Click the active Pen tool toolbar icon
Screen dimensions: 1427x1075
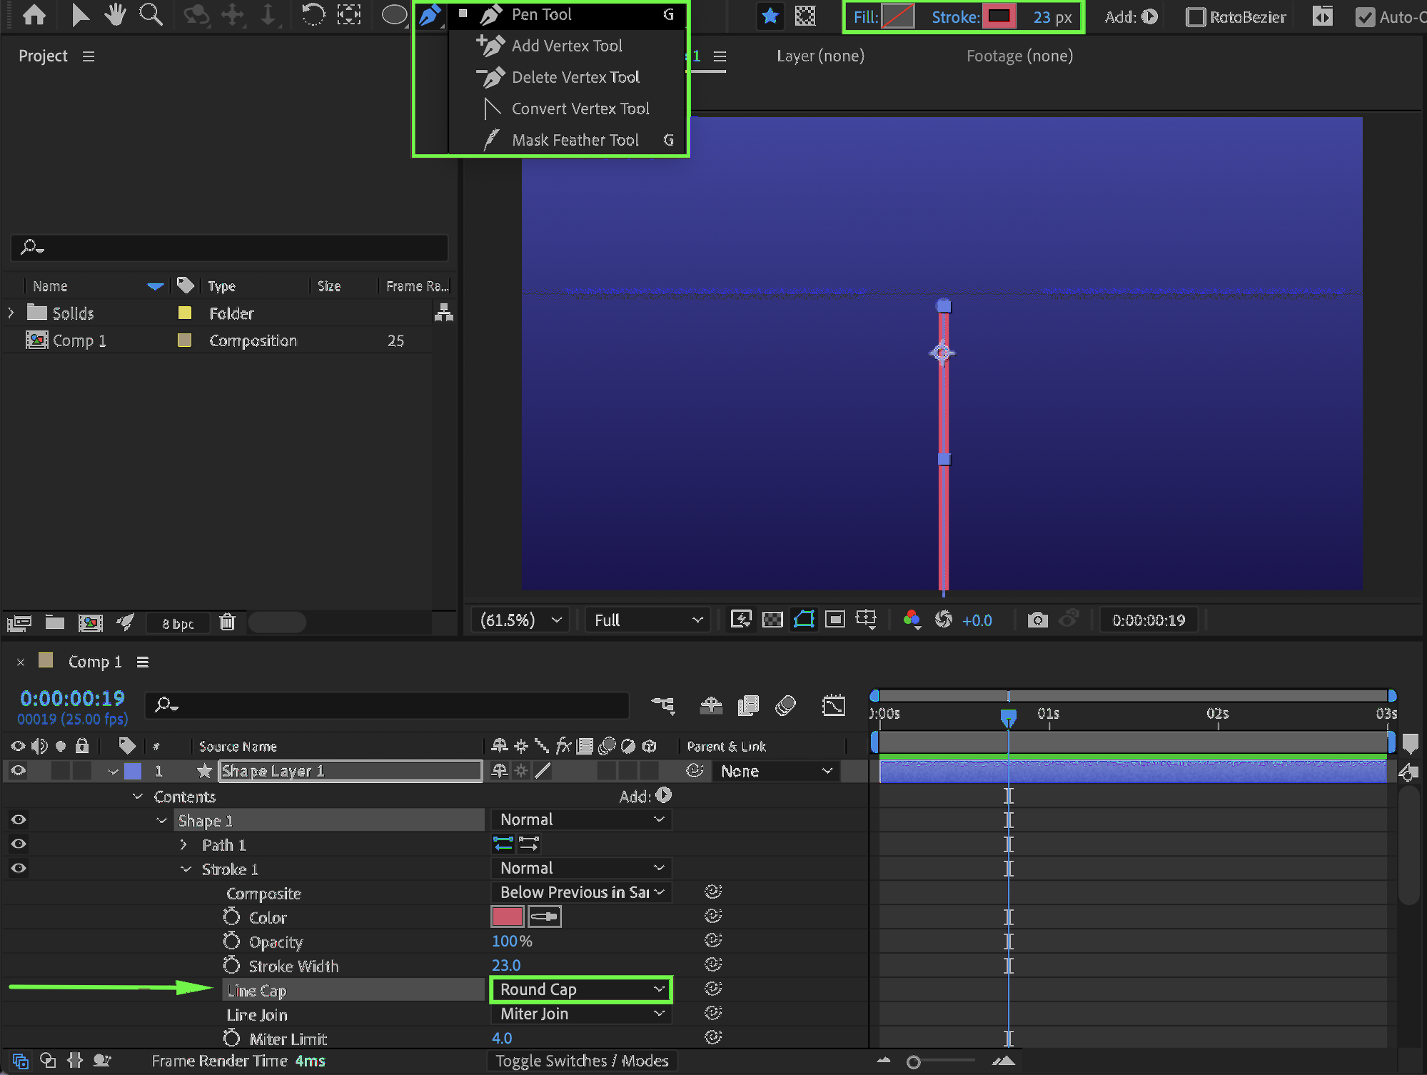coord(430,15)
